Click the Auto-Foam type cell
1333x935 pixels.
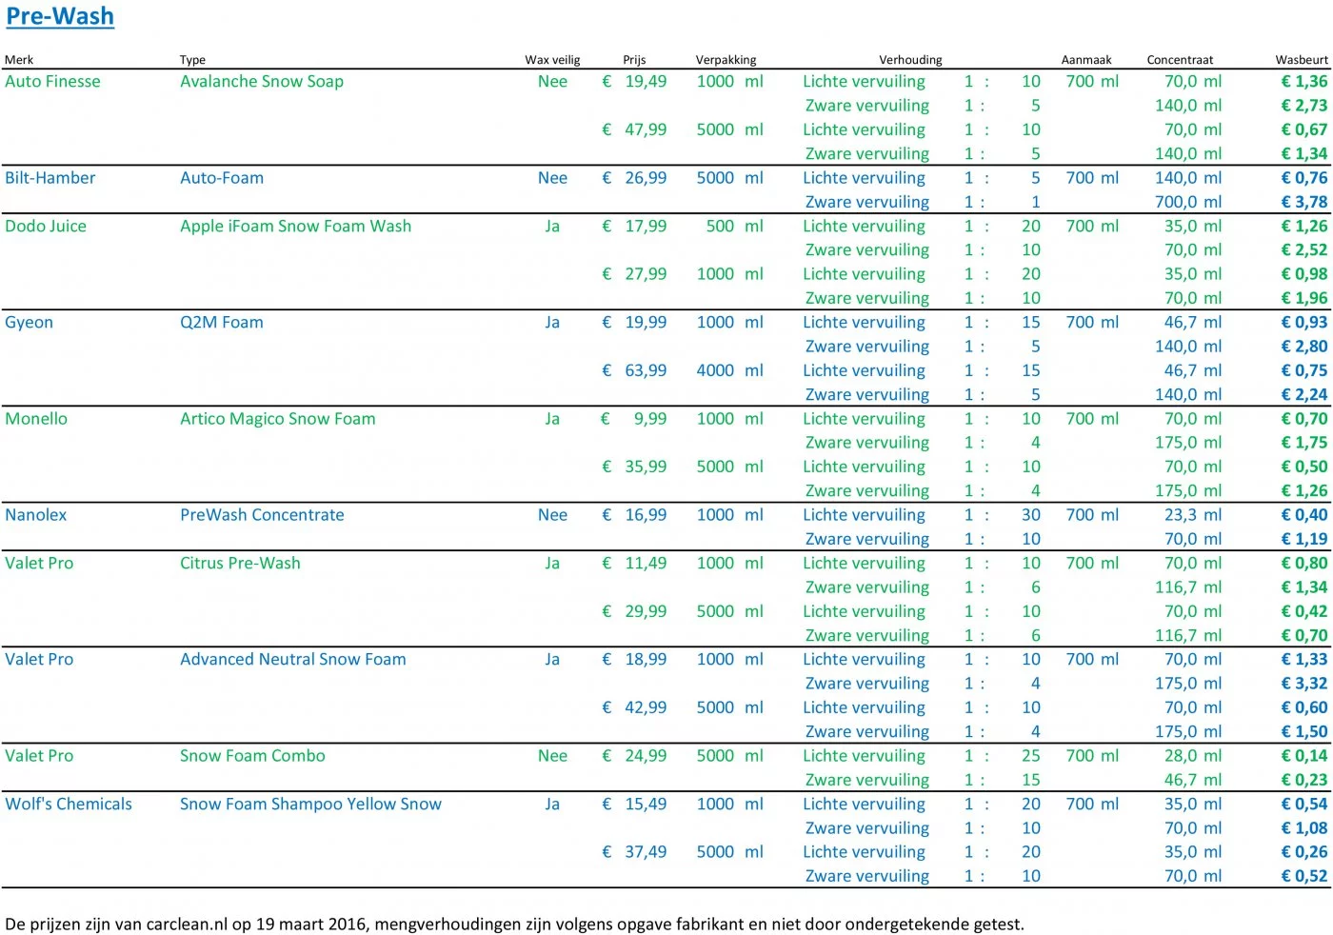[222, 177]
